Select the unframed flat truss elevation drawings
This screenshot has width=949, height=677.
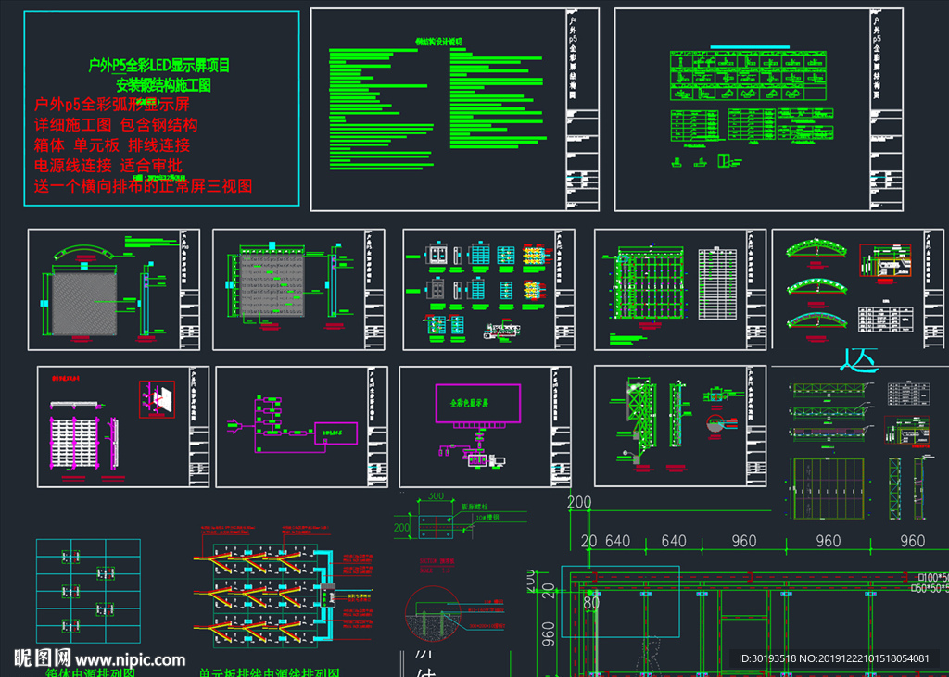(x=858, y=451)
